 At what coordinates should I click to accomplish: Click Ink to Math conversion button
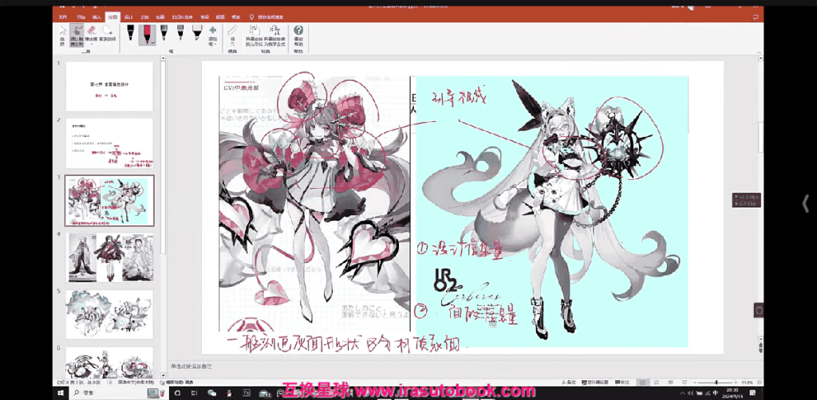point(274,36)
